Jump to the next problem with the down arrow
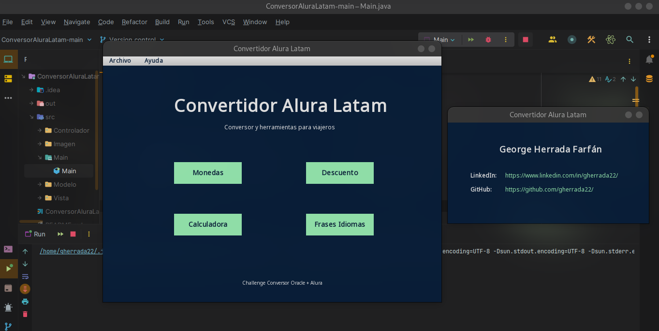 click(x=633, y=79)
